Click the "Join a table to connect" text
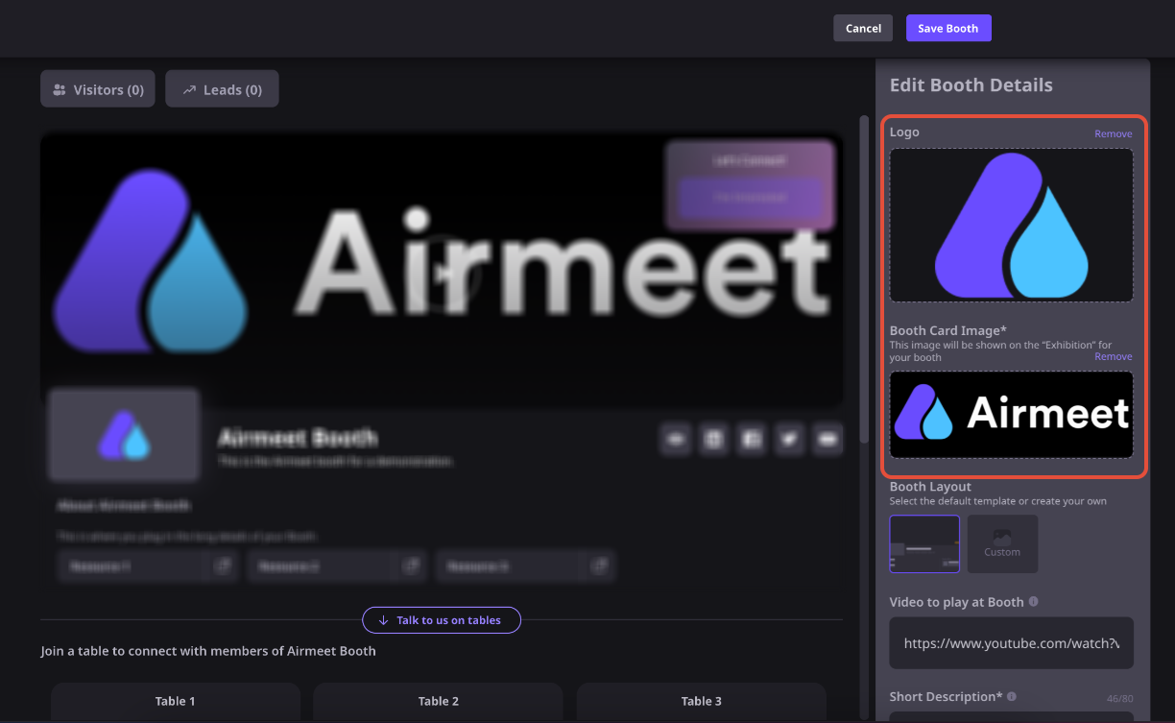Screen dimensions: 1175x723 [208, 651]
